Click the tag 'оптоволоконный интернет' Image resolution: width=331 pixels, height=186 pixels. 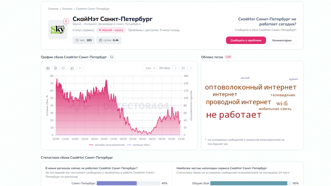251,87
